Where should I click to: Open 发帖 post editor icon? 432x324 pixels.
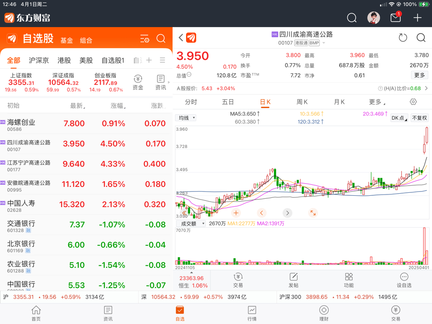click(x=294, y=280)
